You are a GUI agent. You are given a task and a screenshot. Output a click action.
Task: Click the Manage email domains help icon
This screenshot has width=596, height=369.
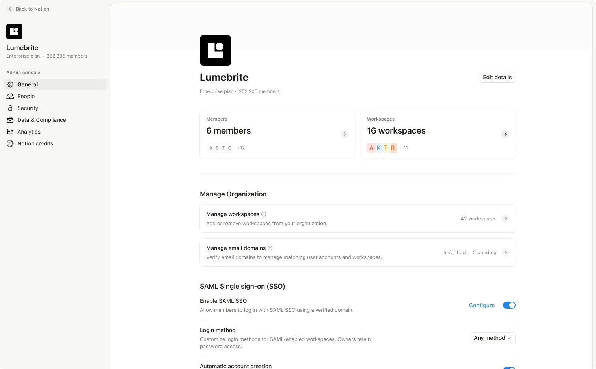pyautogui.click(x=270, y=248)
